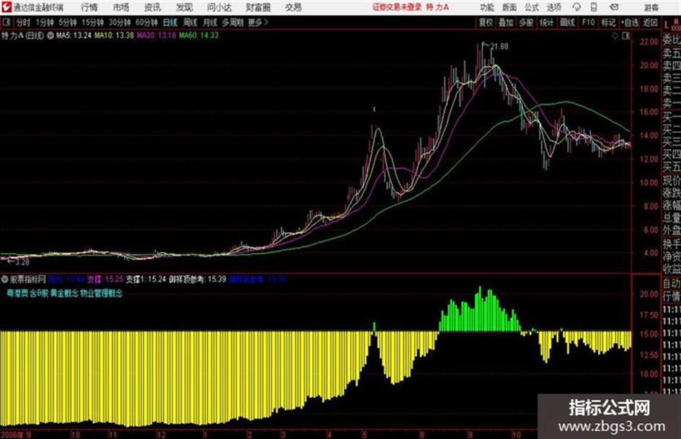Image resolution: width=681 pixels, height=439 pixels.
Task: Expand 更多 period options
Action: [258, 22]
